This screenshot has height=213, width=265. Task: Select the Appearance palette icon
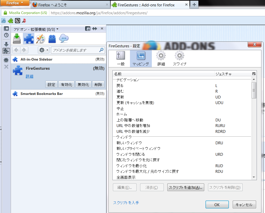pyautogui.click(x=40, y=39)
